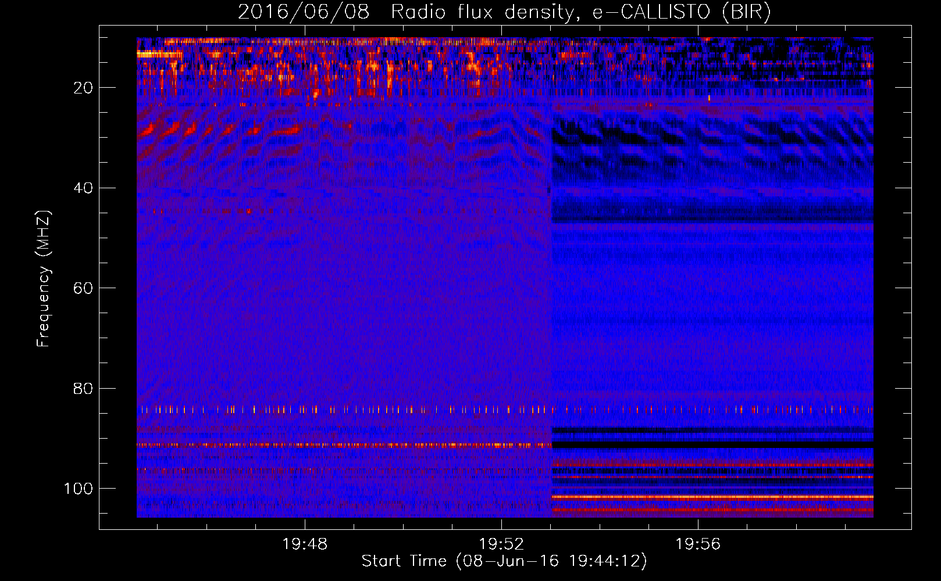
Task: Click the 100 MHz frequency tick label
Action: coord(79,489)
